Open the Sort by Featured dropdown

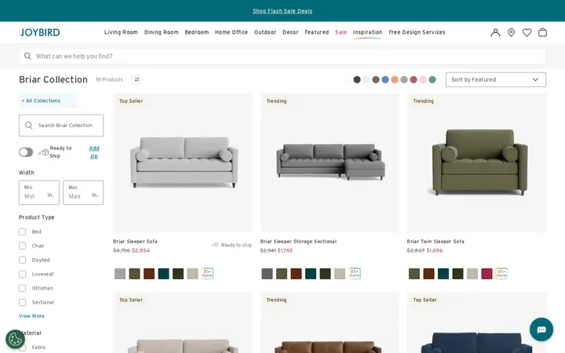point(495,79)
